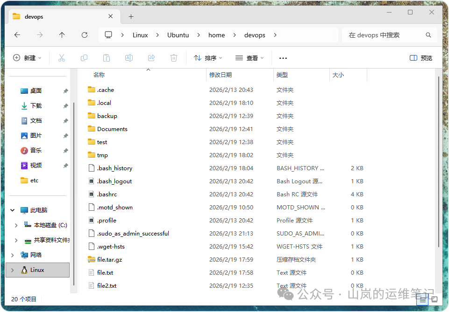Refresh the folder view
The width and height of the screenshot is (449, 312).
84,35
